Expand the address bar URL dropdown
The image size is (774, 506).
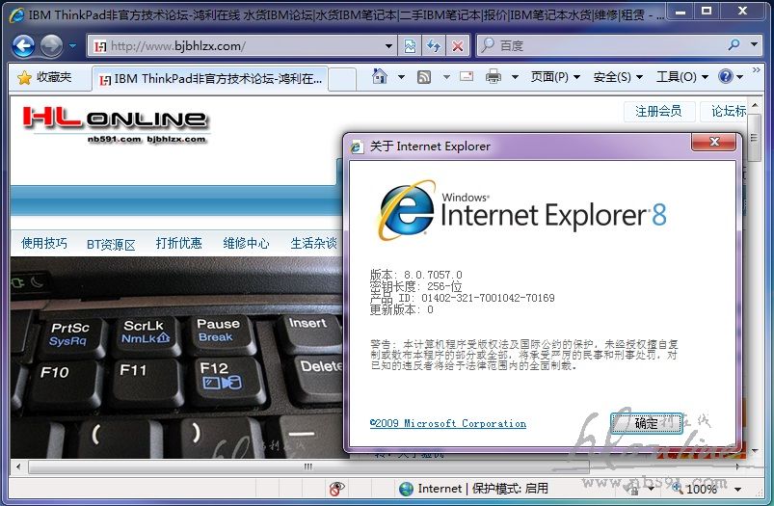388,45
